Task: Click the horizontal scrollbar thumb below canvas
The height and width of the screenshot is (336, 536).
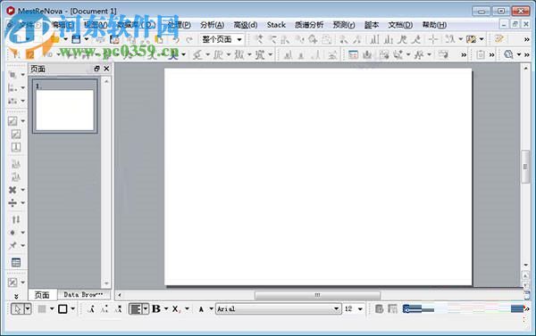Action: click(x=317, y=295)
